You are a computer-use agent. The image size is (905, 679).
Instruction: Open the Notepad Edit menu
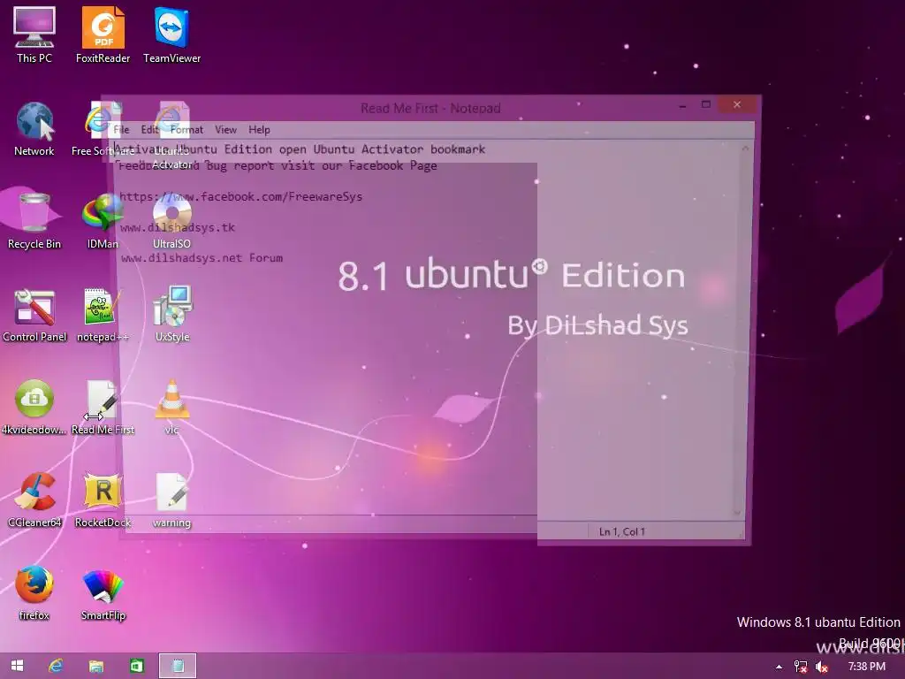[149, 129]
